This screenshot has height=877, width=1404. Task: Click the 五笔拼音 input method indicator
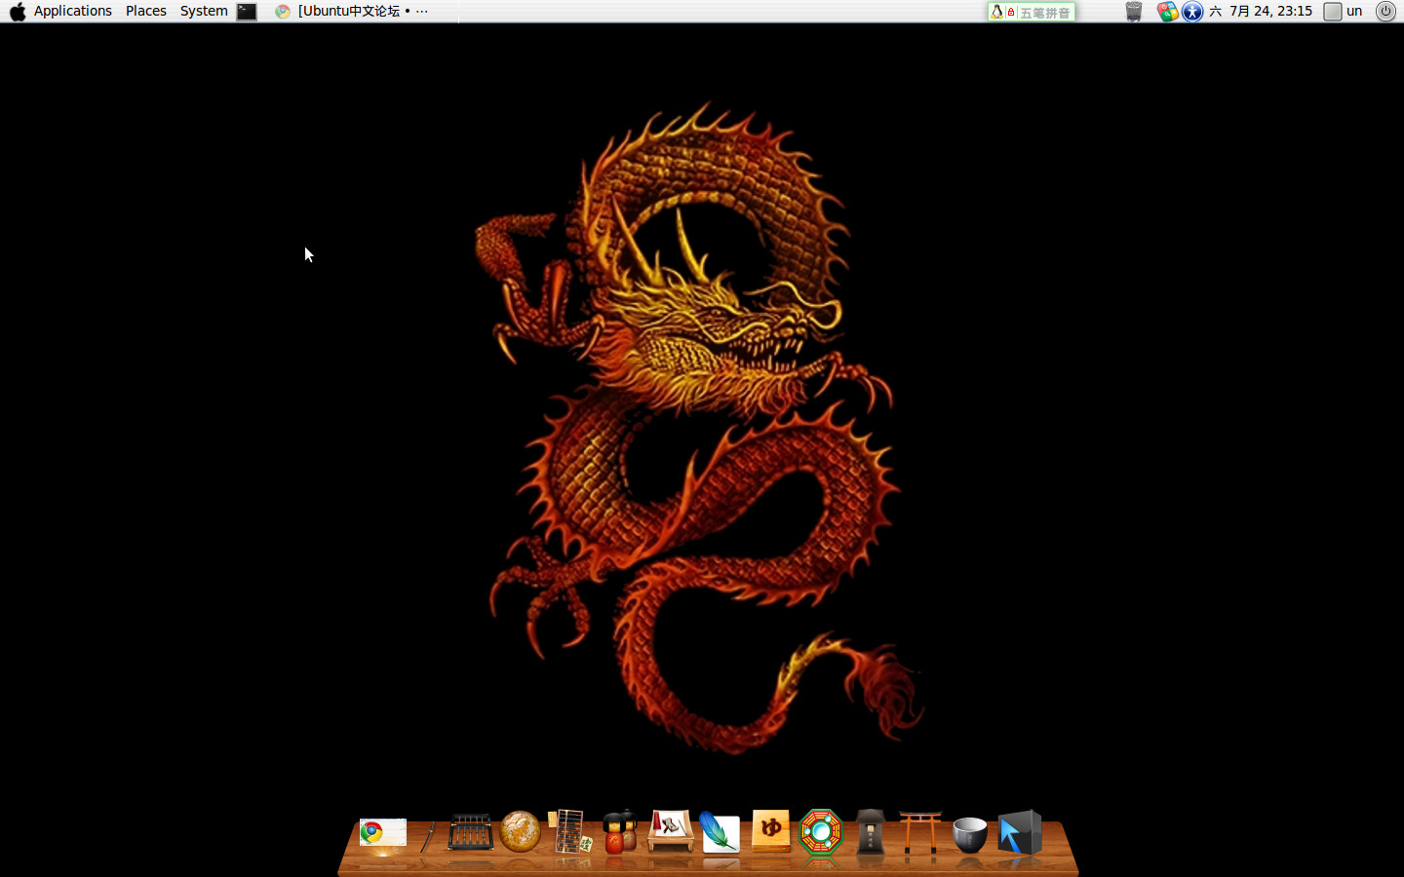pos(1045,13)
